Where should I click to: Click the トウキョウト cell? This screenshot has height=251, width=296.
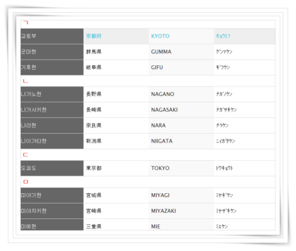(x=244, y=168)
